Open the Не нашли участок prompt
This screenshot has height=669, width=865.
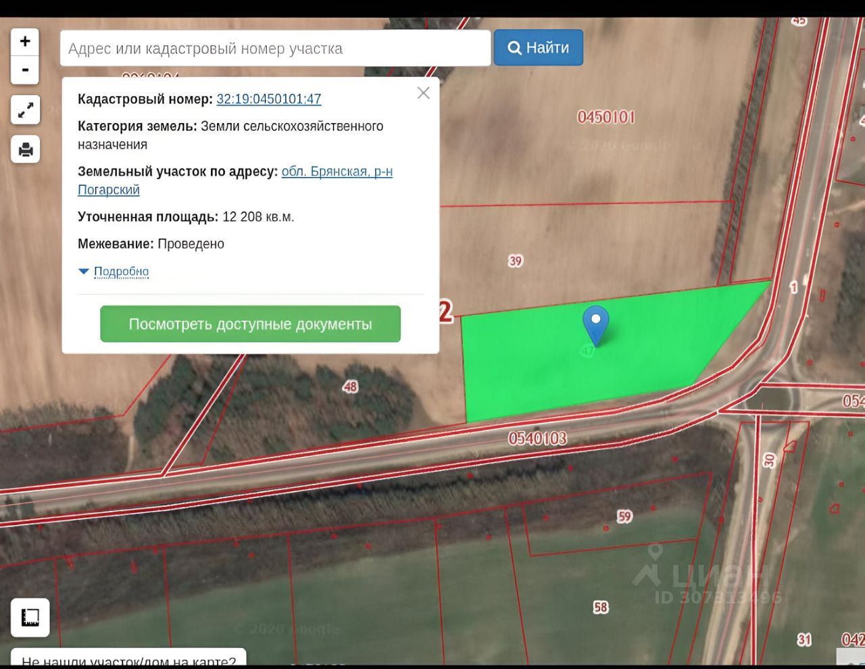pos(128,659)
